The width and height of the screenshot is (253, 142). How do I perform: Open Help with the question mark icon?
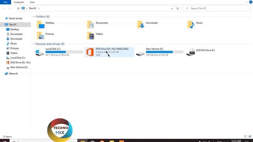pyautogui.click(x=251, y=2)
